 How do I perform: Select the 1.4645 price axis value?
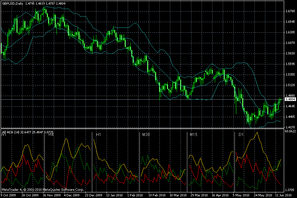coord(290,106)
